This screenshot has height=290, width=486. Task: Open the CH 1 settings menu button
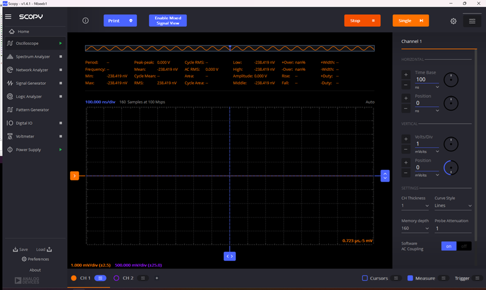pos(100,278)
